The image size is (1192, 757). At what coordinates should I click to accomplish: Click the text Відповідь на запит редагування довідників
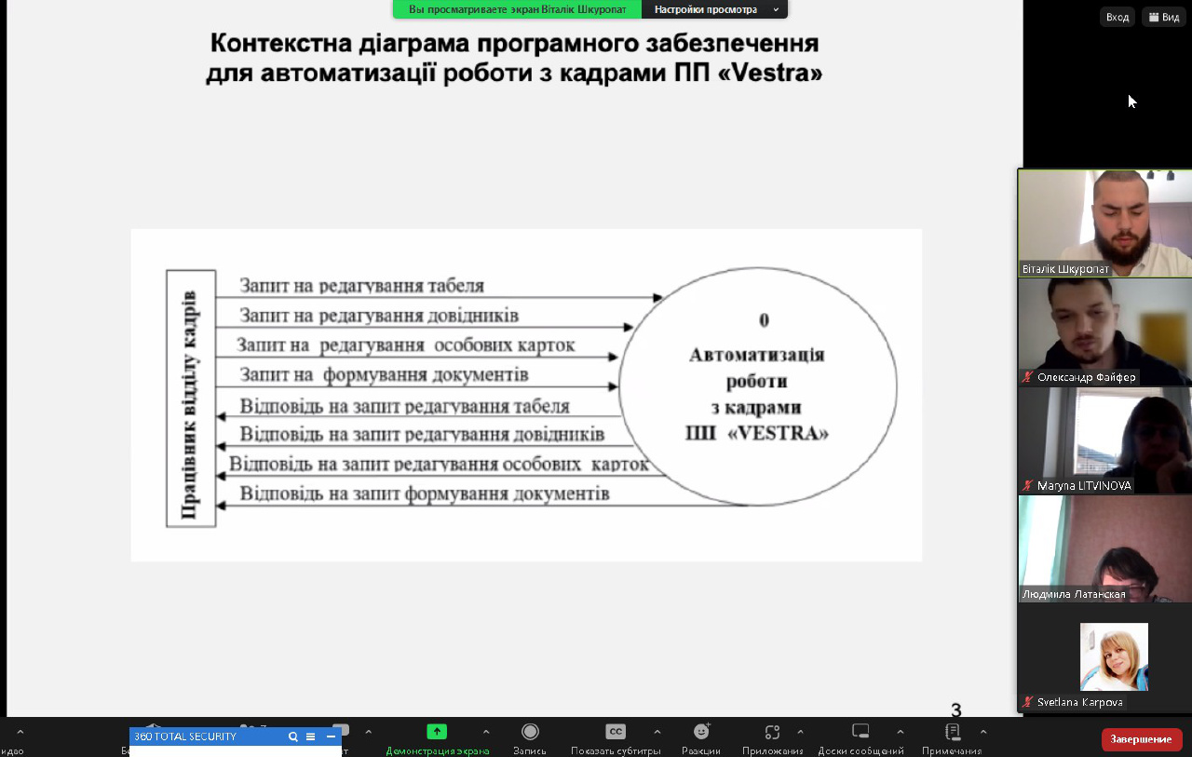(x=422, y=435)
